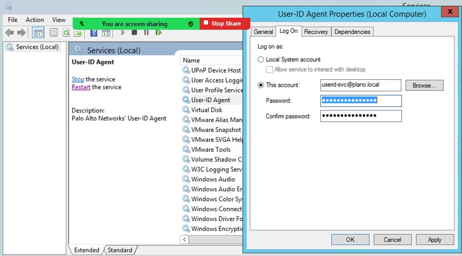Switch to the Extended view tab
The width and height of the screenshot is (462, 256).
click(86, 250)
